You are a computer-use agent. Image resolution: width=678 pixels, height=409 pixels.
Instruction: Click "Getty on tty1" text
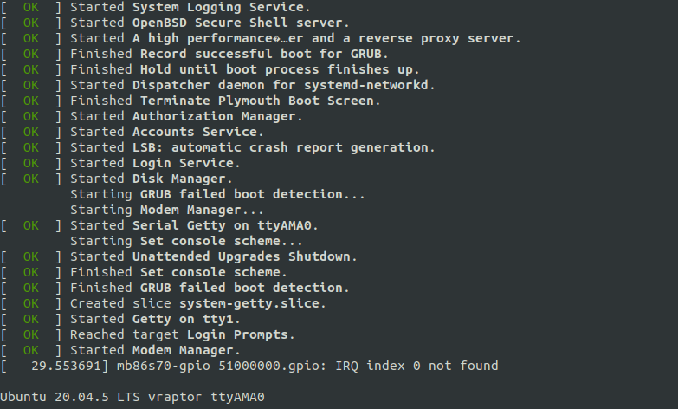click(183, 319)
